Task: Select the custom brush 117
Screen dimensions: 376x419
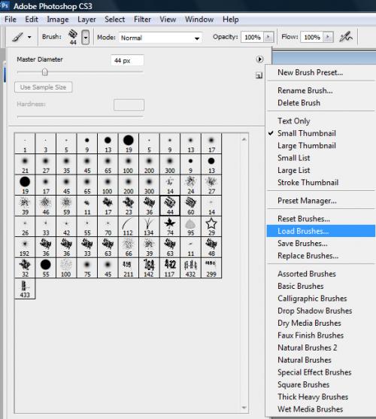Action: point(170,268)
